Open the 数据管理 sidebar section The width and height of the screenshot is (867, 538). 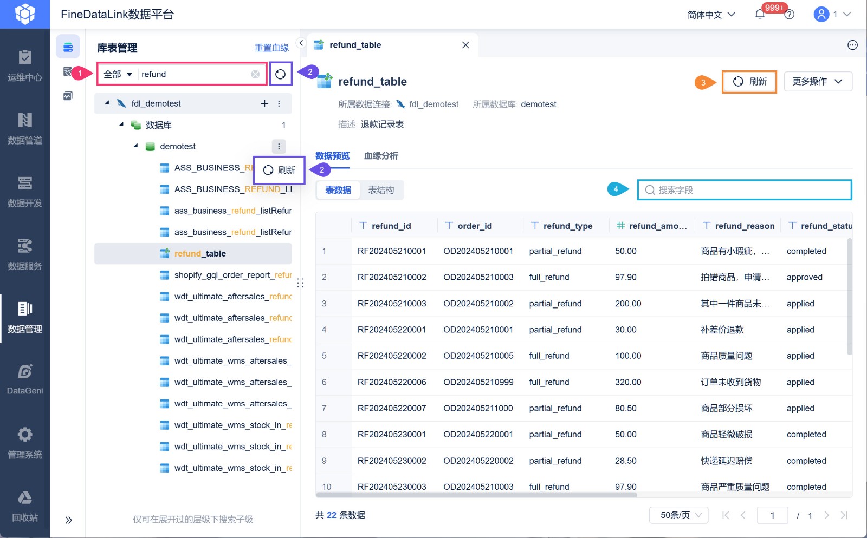click(25, 318)
